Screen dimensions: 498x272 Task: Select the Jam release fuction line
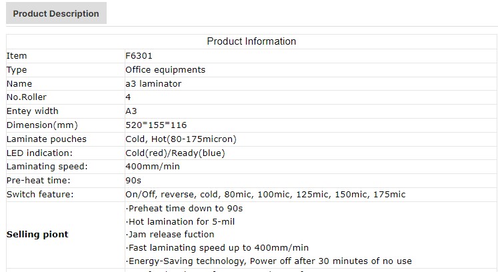pyautogui.click(x=170, y=235)
